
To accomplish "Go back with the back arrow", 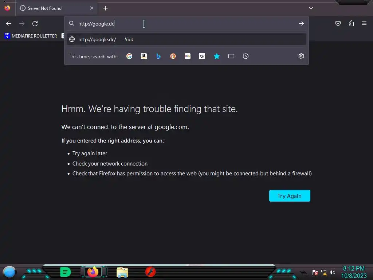I will coord(9,24).
